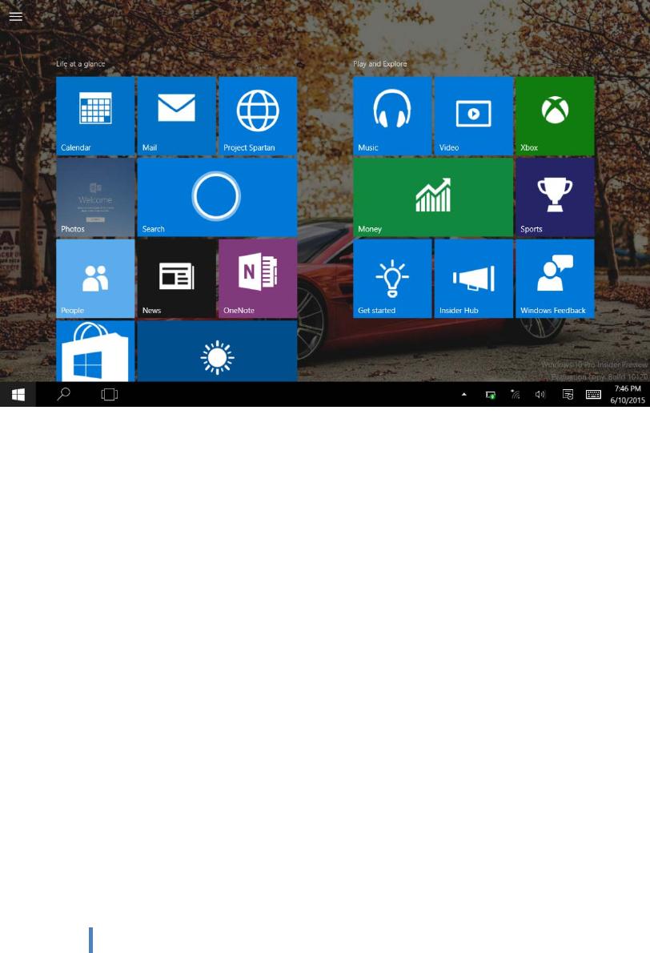Open the hamburger menu at top left

pyautogui.click(x=16, y=16)
